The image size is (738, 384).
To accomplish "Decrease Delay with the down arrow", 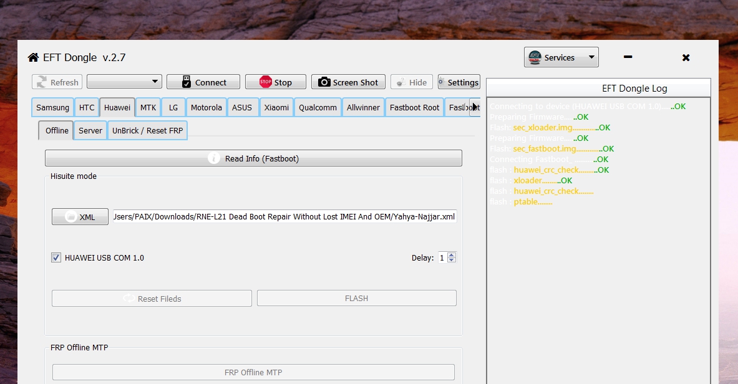I will tap(452, 260).
